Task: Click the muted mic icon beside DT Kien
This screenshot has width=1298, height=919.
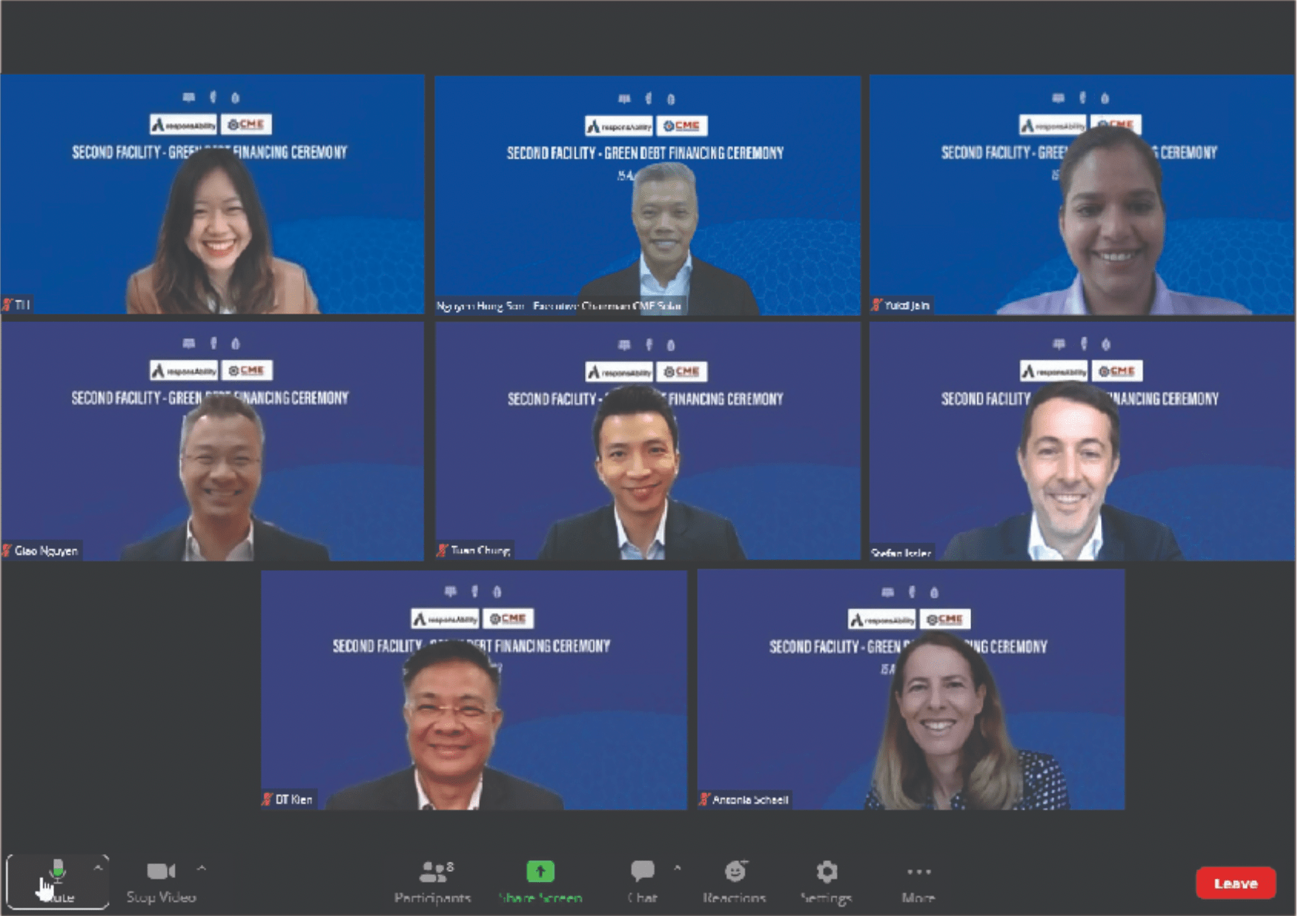Action: 267,799
